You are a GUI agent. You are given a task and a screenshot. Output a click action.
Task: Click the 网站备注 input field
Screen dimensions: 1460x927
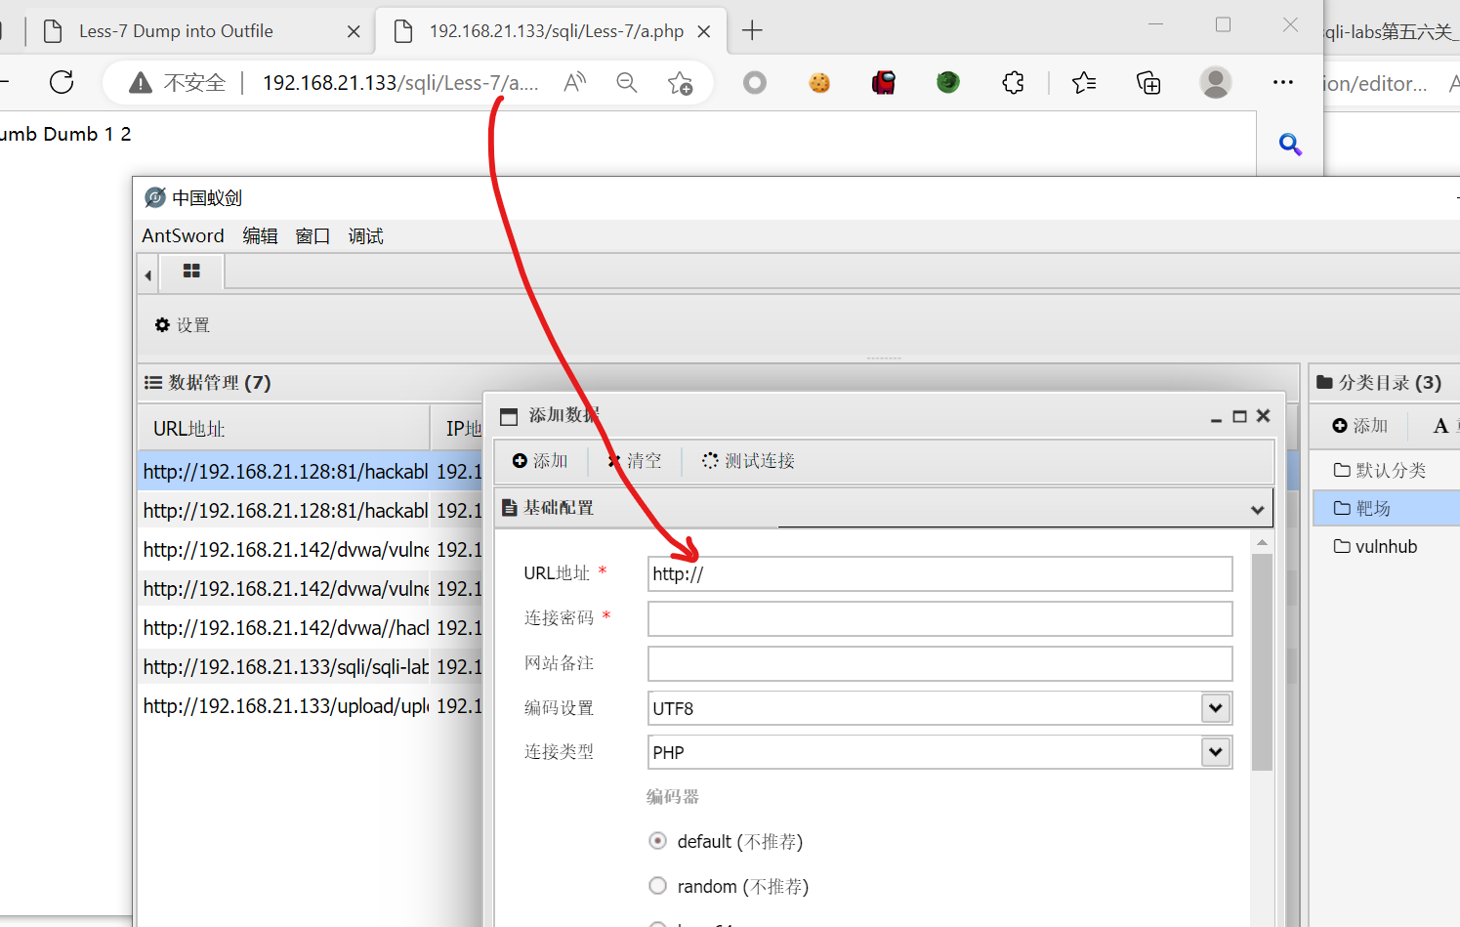click(939, 663)
